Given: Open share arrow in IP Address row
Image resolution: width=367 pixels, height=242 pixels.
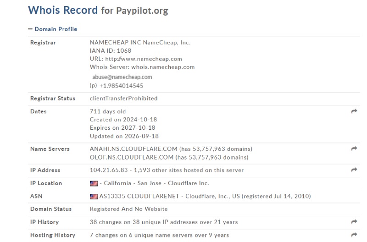Looking at the screenshot, I should coord(354,170).
